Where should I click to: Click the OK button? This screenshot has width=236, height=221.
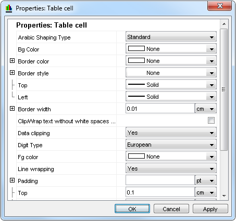pos(132,209)
